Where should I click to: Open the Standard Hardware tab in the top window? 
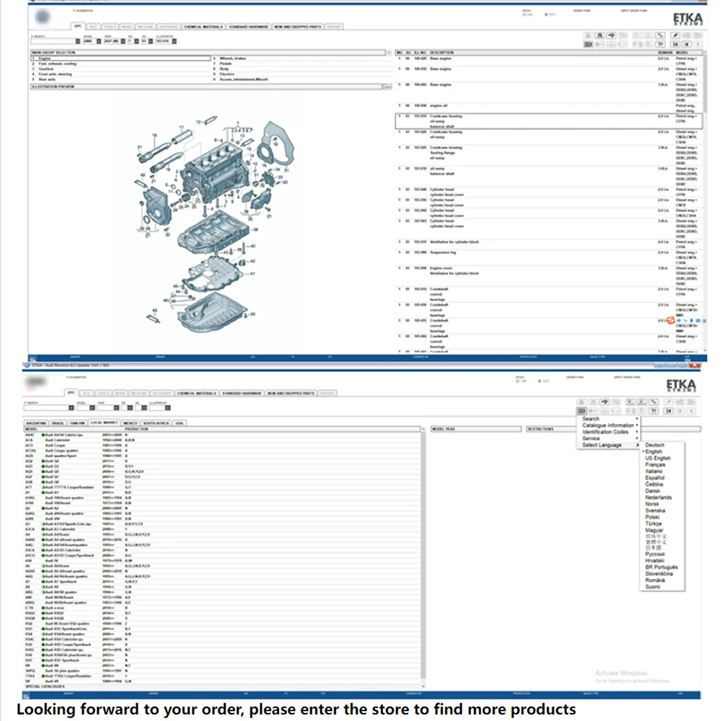(x=248, y=27)
